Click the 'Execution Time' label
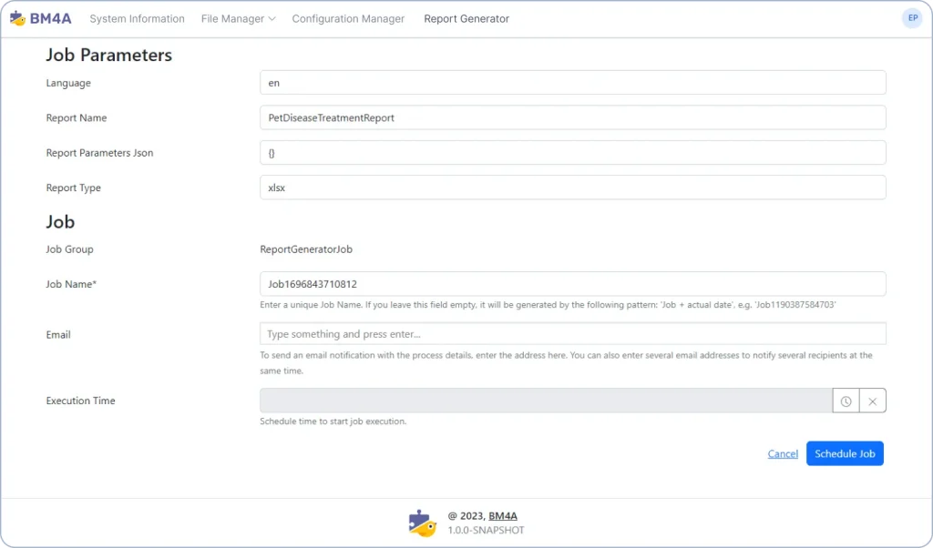Screen dimensions: 933x548 (x=80, y=401)
